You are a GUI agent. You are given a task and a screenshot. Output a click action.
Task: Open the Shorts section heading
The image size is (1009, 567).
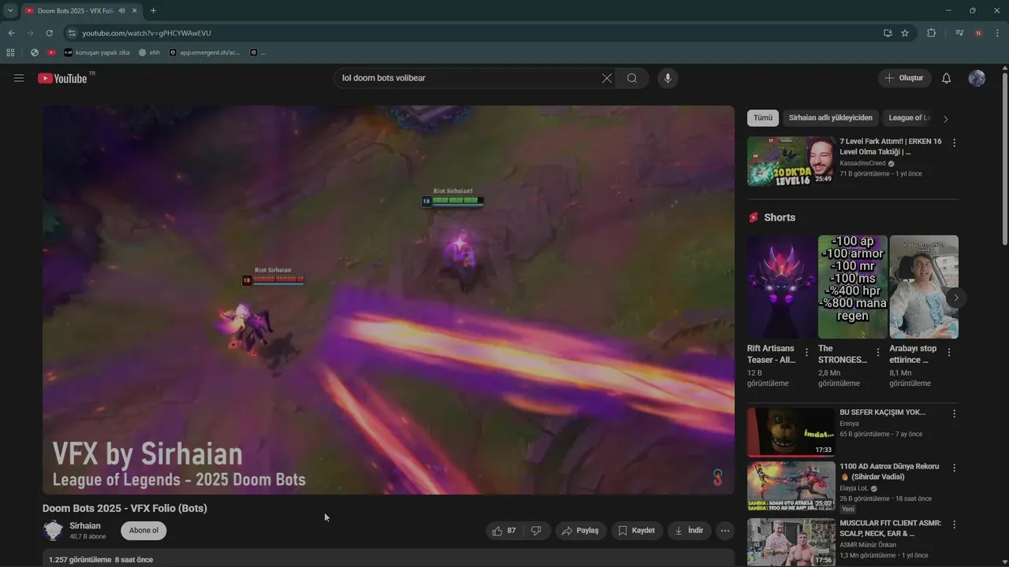click(780, 217)
